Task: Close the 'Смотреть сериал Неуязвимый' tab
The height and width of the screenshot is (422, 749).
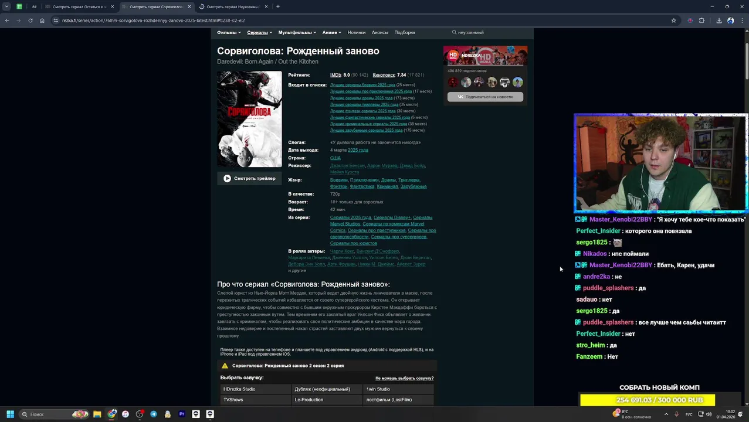Action: point(266,6)
